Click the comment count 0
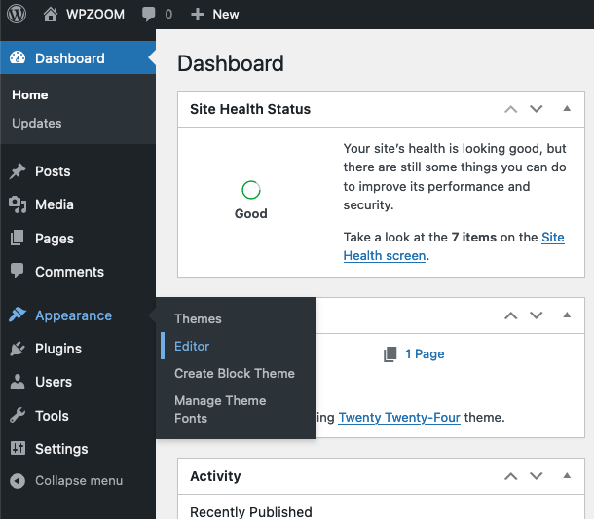 168,15
